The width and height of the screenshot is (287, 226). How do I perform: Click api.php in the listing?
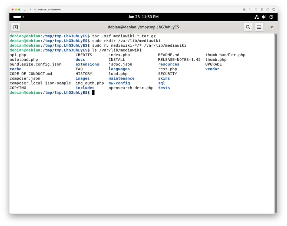point(18,55)
